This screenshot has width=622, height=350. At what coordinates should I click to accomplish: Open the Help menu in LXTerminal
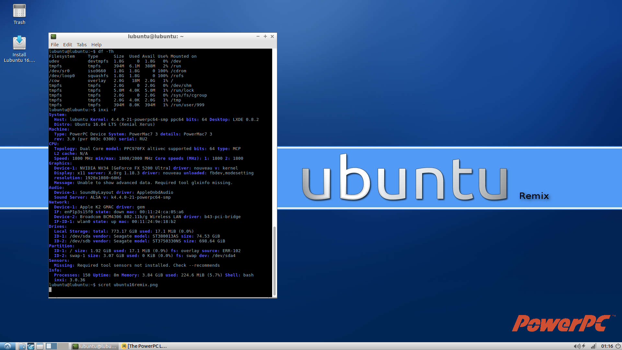(x=96, y=44)
